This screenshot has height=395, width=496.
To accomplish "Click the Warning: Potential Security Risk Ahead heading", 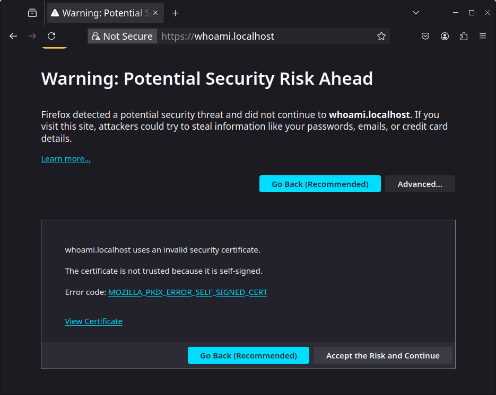I will 207,78.
